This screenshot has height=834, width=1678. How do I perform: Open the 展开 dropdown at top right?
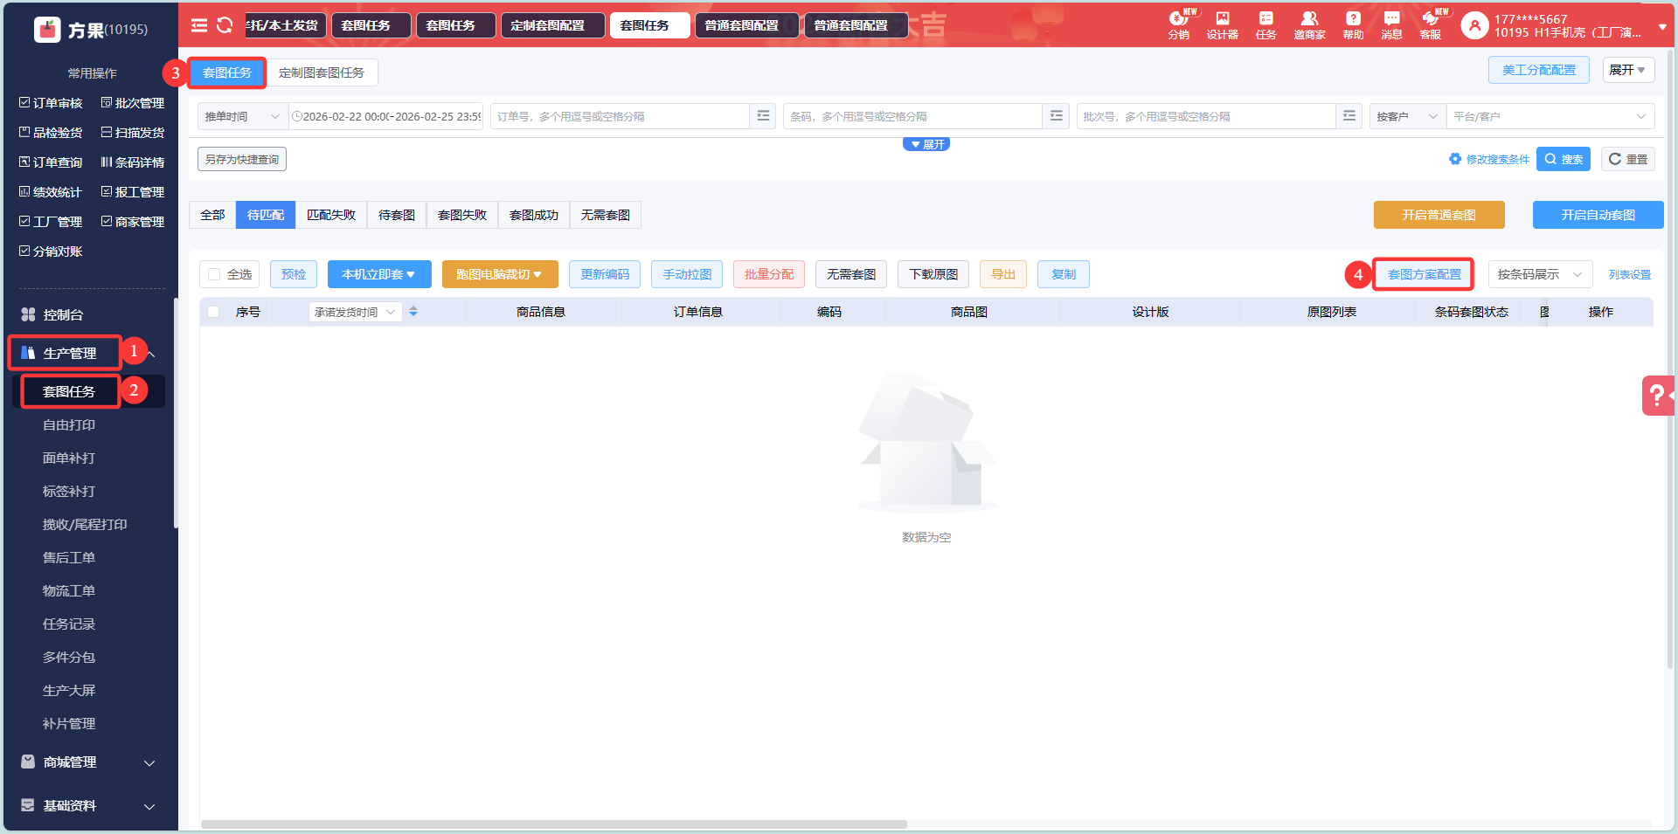coord(1628,70)
